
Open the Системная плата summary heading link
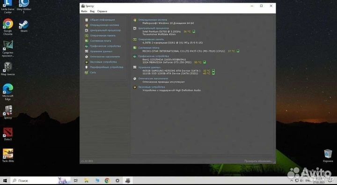point(149,48)
